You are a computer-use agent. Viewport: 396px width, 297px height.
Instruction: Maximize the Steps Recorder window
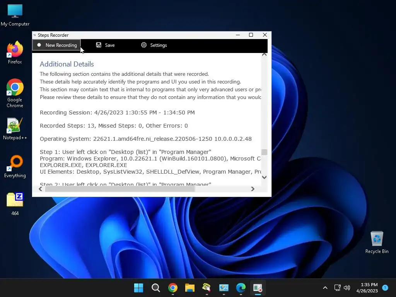tap(251, 35)
